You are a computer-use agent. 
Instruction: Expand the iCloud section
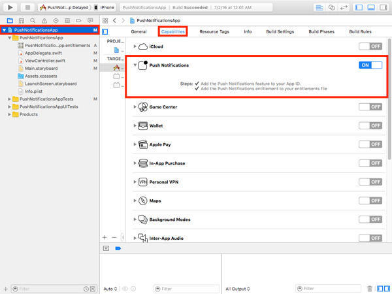(x=135, y=46)
